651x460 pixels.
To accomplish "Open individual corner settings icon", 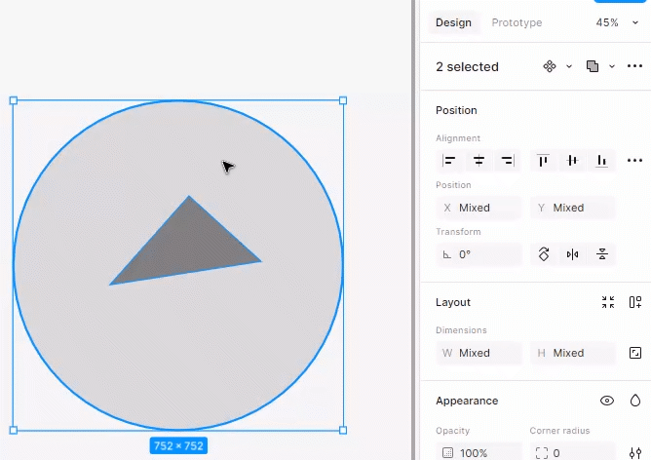I will [x=635, y=452].
